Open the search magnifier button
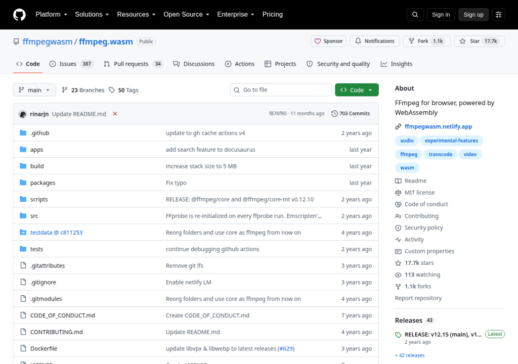This screenshot has width=518, height=364. pyautogui.click(x=415, y=15)
